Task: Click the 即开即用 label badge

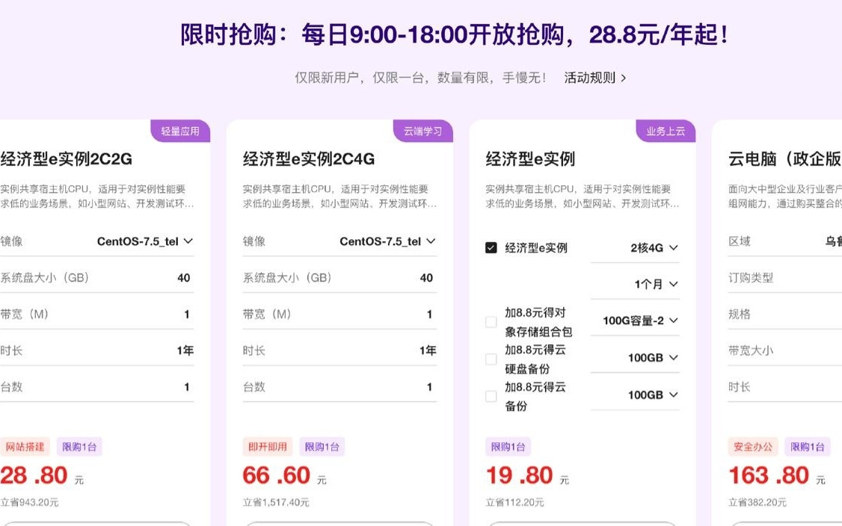Action: click(268, 447)
